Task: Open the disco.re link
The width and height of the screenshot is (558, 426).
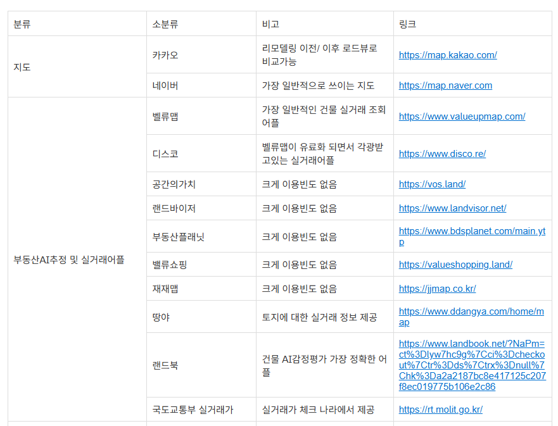Action: click(442, 154)
